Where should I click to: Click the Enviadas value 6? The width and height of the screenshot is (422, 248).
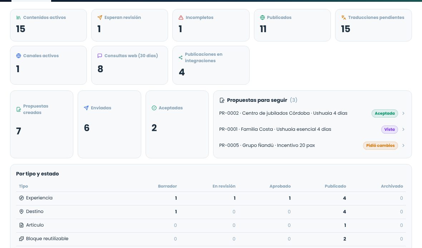tap(87, 128)
